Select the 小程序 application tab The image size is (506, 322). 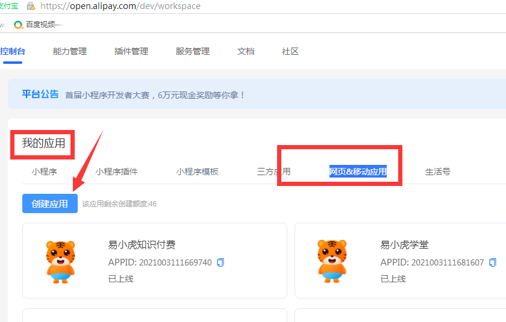click(x=44, y=172)
